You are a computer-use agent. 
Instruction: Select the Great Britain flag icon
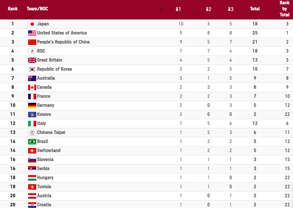tap(32, 60)
